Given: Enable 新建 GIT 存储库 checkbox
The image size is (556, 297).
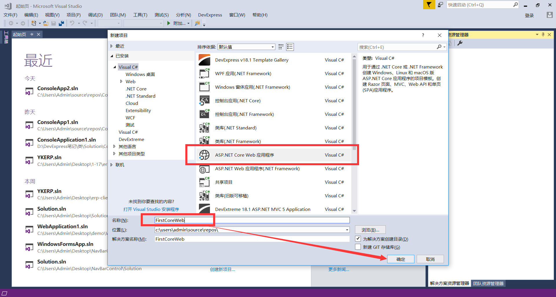Looking at the screenshot, I should (358, 247).
